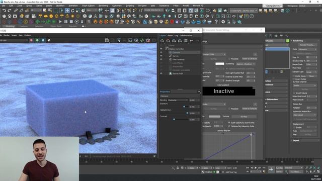This screenshot has height=181, width=322.
Task: Toggle upper Modulate checkbox
Action: click(229, 59)
